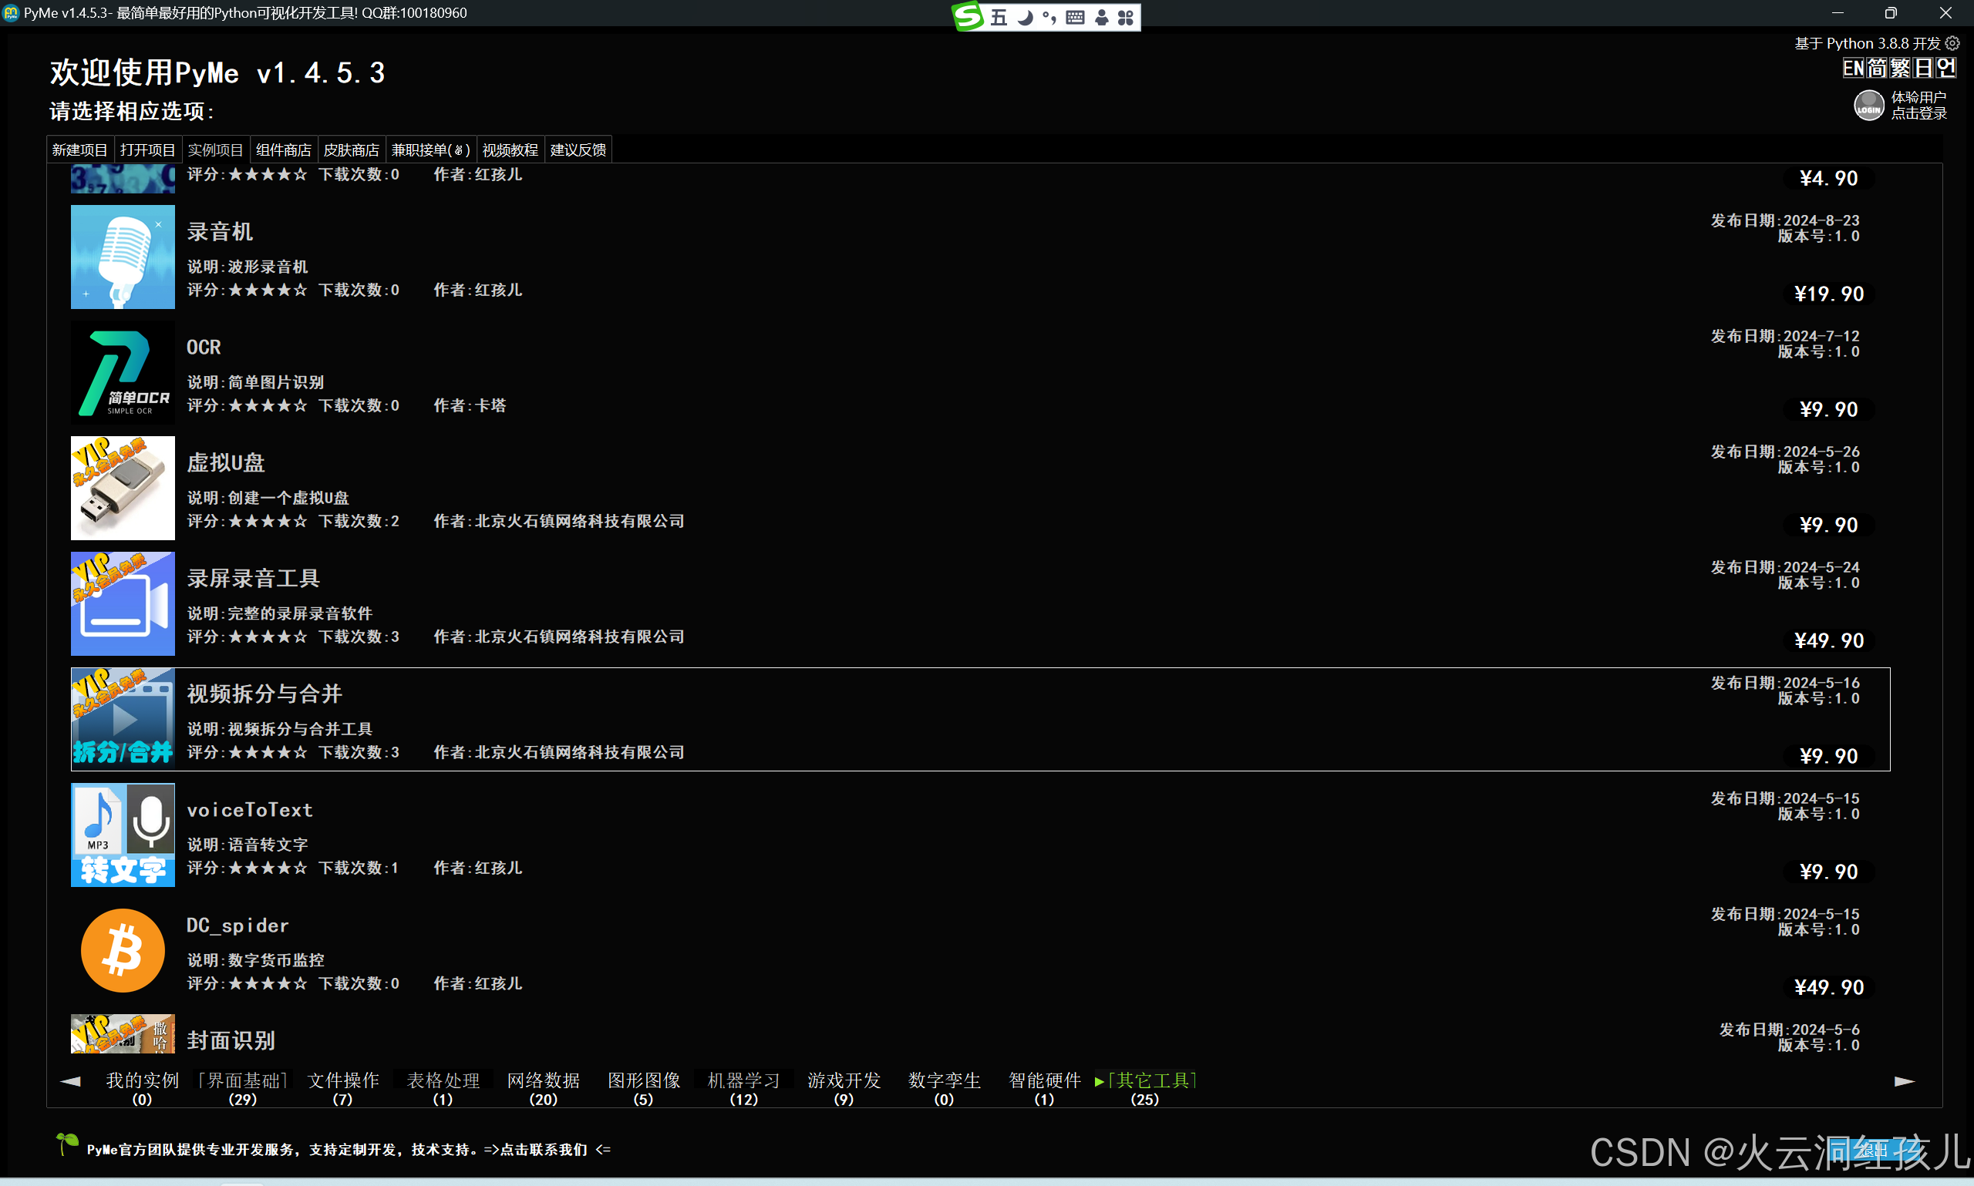Viewport: 1974px width, 1186px height.
Task: Switch to the 新建项目 tab
Action: [x=79, y=150]
